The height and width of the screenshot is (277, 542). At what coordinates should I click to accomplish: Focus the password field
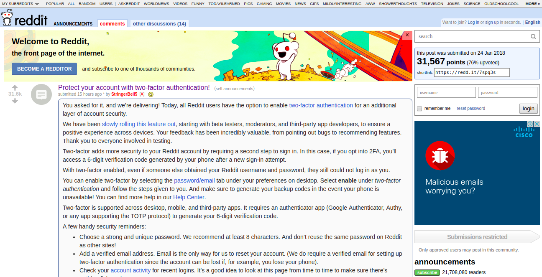click(x=508, y=92)
